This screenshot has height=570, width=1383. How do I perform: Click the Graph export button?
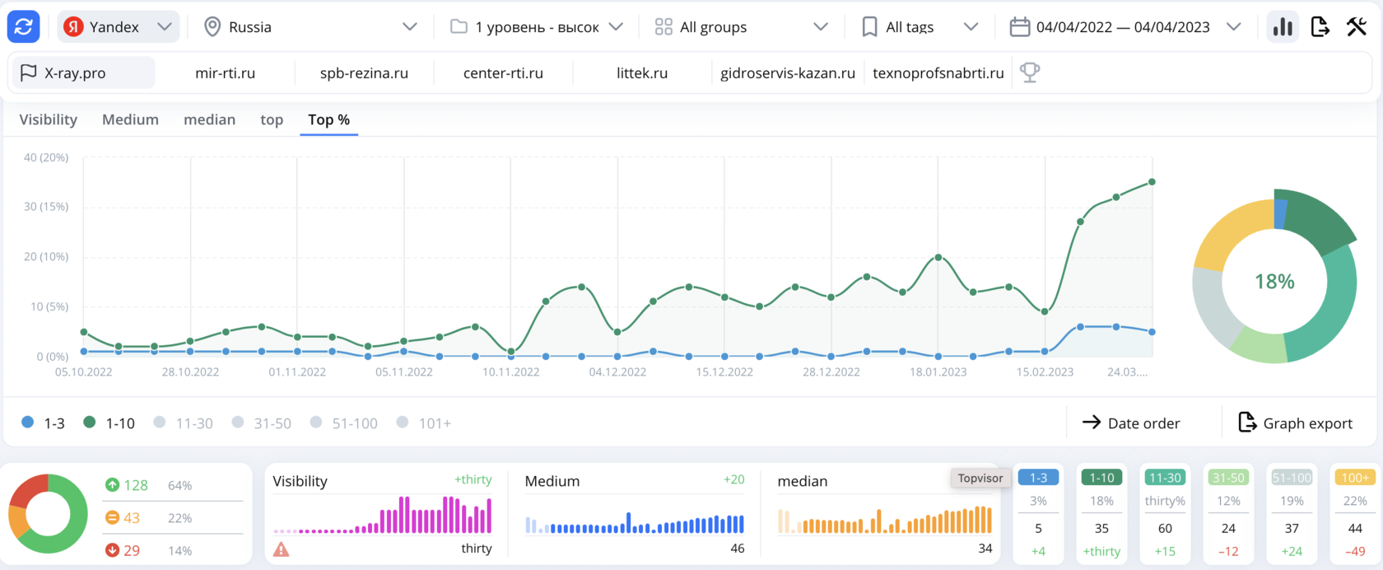(x=1296, y=423)
